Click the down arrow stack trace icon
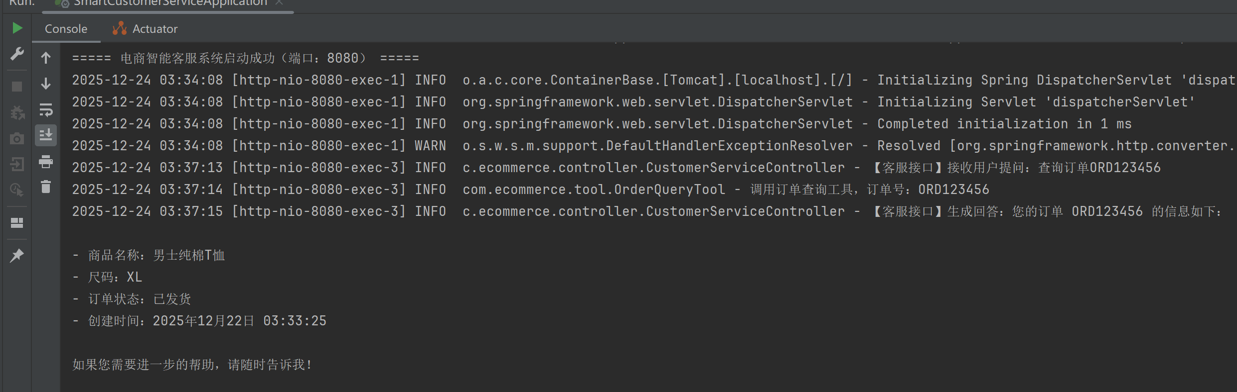 tap(46, 84)
